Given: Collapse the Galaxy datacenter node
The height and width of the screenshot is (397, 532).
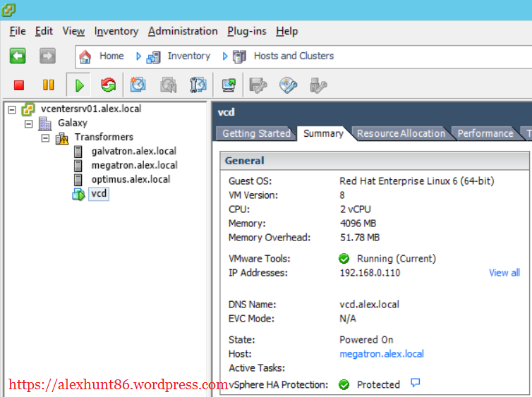Looking at the screenshot, I should [28, 124].
